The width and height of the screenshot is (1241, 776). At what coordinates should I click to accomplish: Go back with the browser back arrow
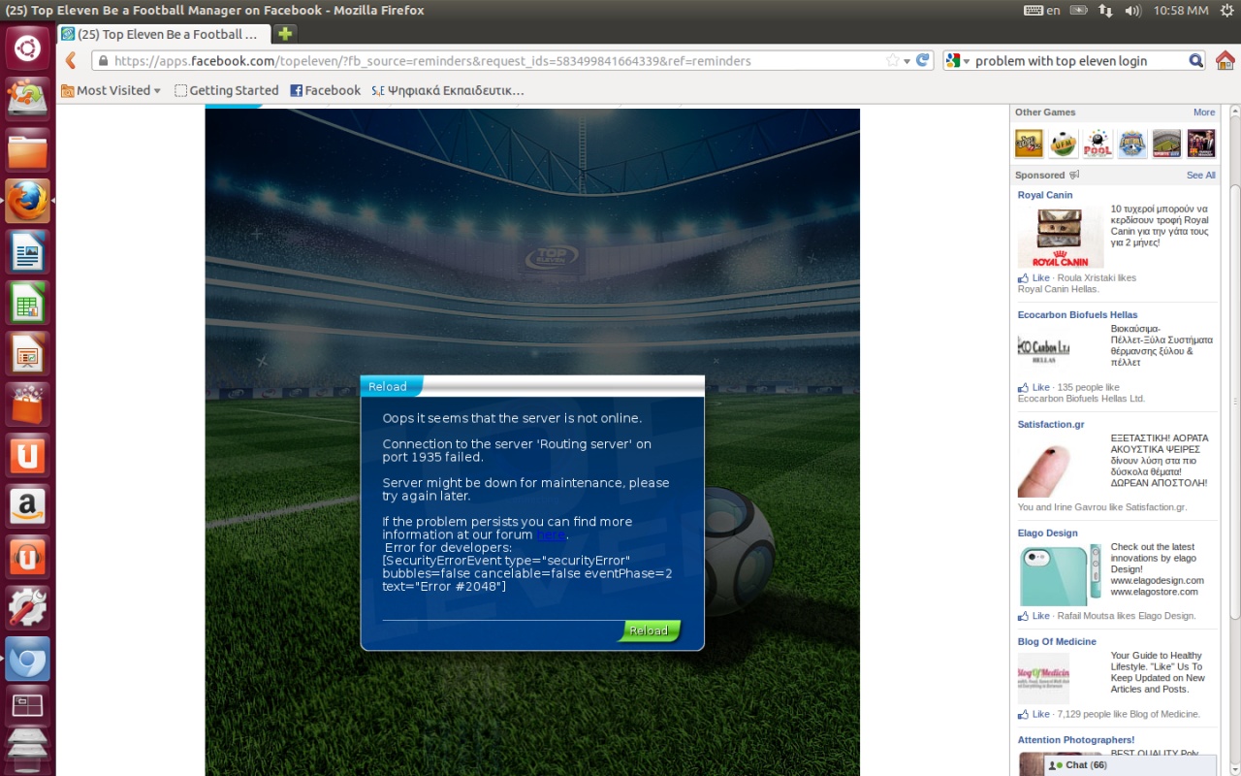coord(70,60)
